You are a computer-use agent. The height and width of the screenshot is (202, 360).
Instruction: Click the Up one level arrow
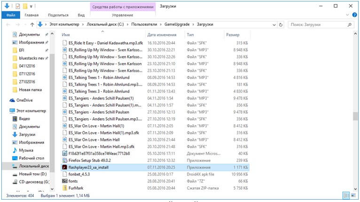click(32, 24)
